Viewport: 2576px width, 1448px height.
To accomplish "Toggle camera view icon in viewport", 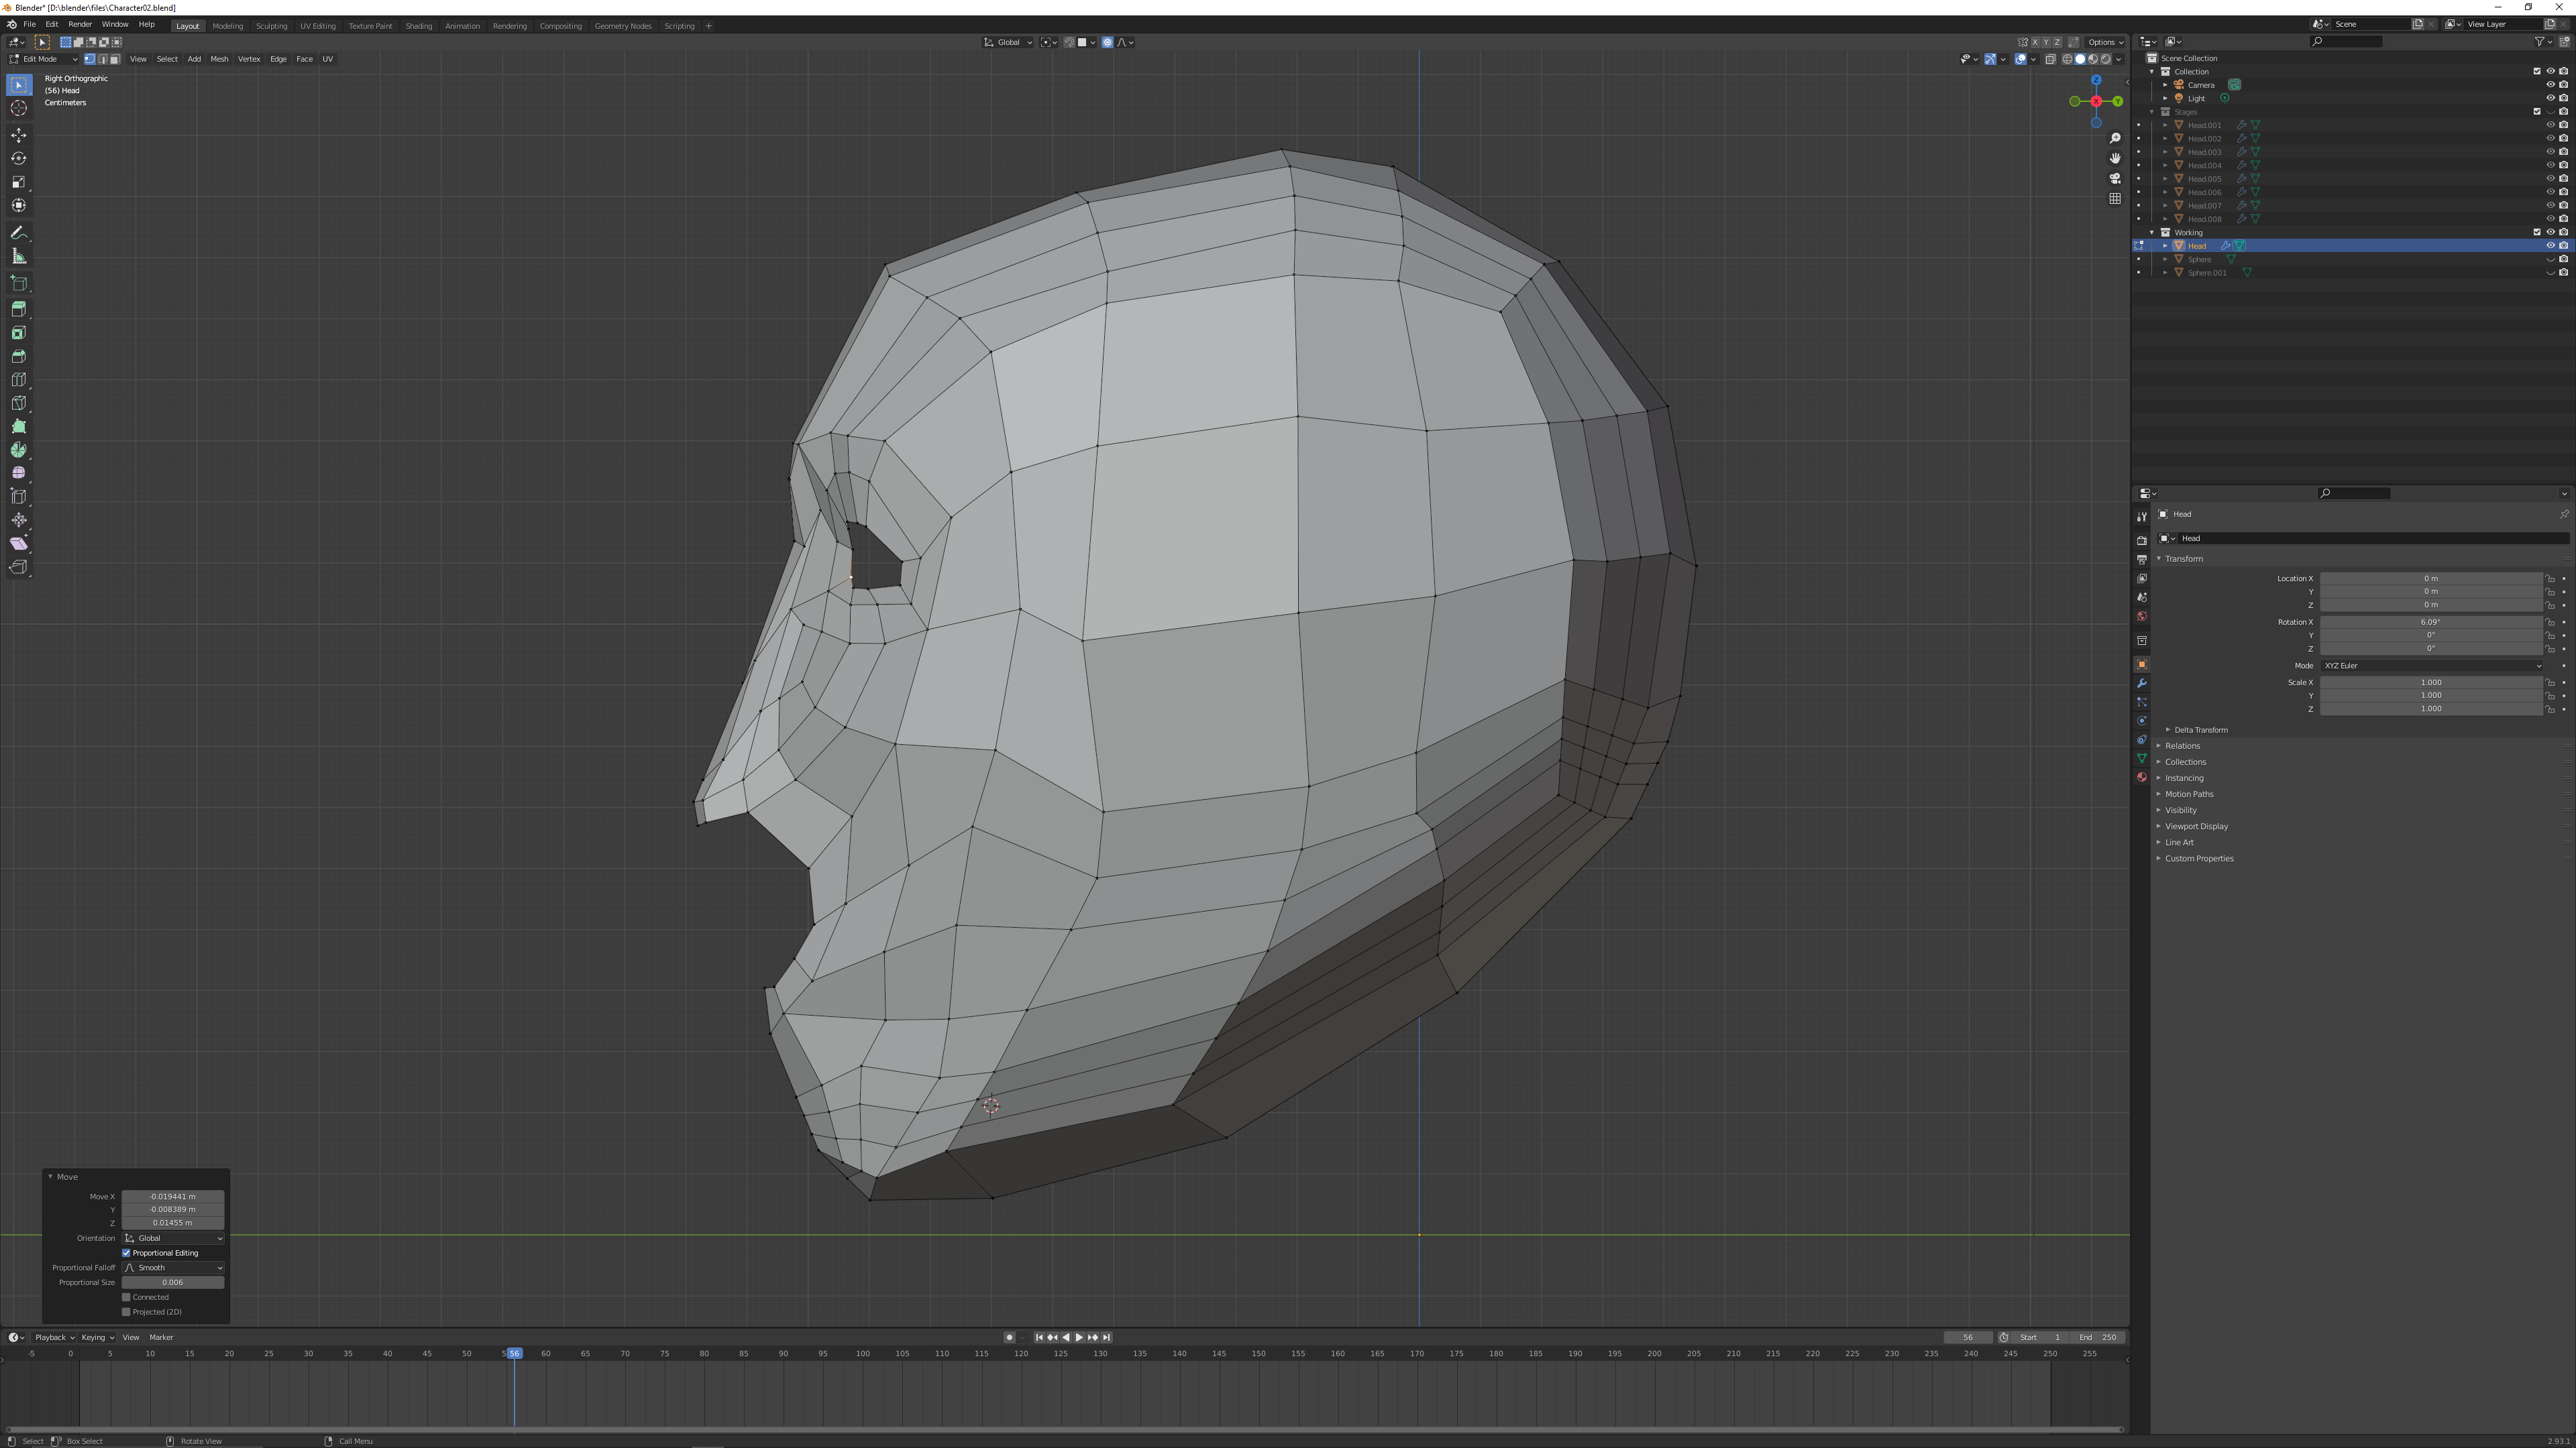I will tap(2115, 179).
